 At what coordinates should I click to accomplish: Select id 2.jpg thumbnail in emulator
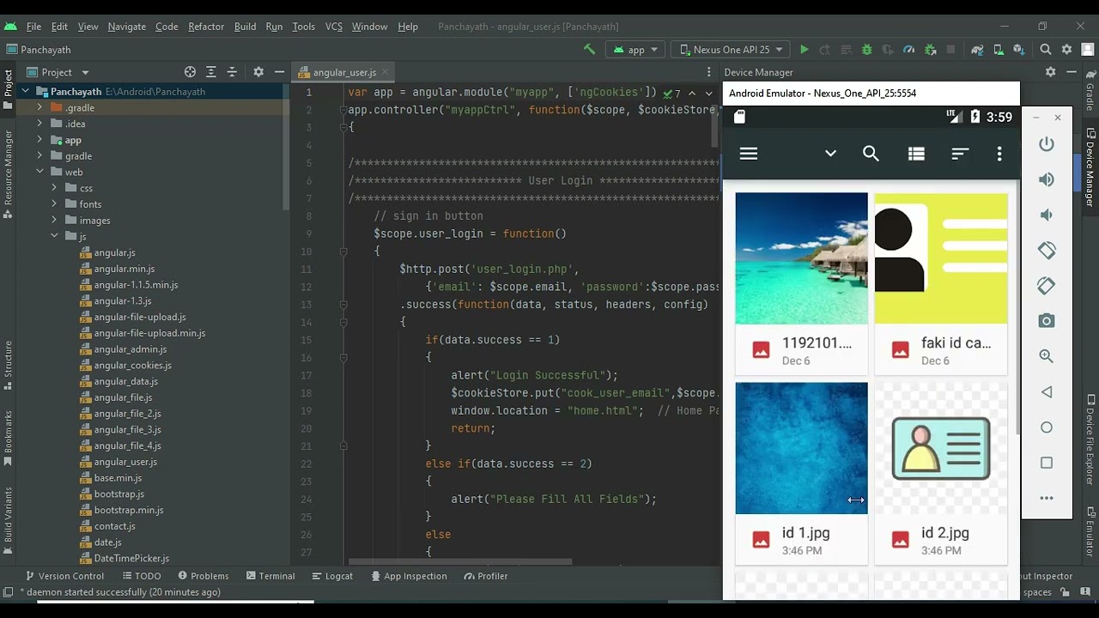941,448
